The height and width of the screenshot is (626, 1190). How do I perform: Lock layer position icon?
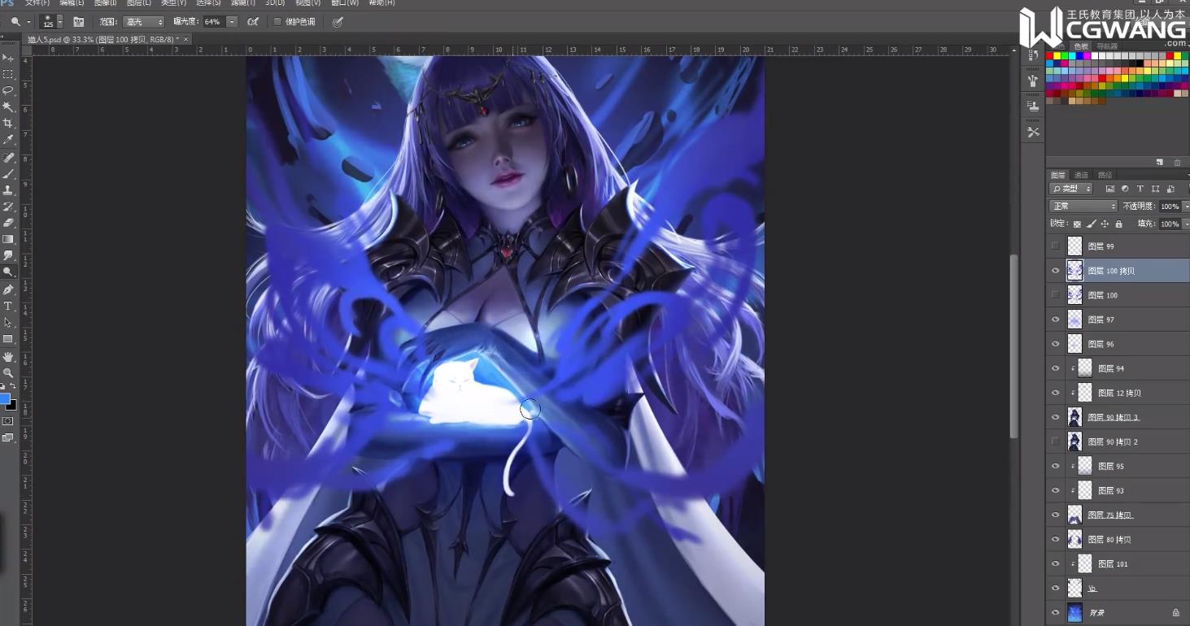[1105, 224]
